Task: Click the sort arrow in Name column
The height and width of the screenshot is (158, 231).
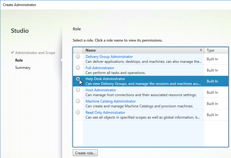Action: (x=201, y=50)
